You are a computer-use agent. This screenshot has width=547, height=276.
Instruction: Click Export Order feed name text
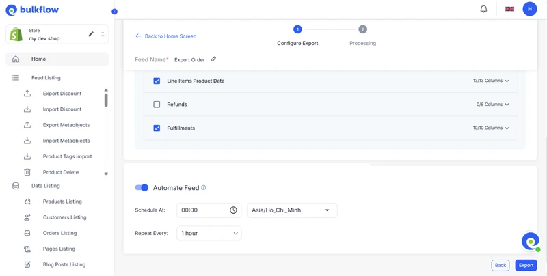click(189, 59)
